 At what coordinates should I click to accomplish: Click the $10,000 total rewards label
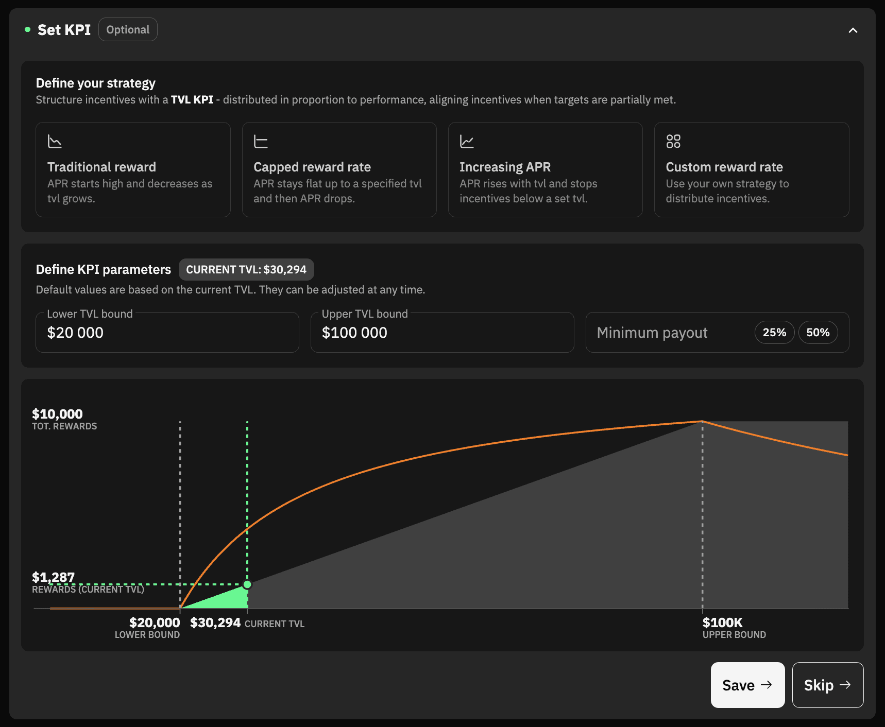[x=57, y=414]
